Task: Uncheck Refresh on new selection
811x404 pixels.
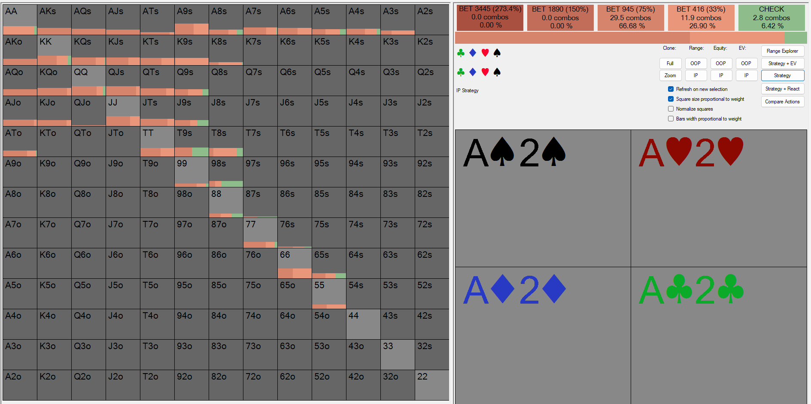Action: 671,89
